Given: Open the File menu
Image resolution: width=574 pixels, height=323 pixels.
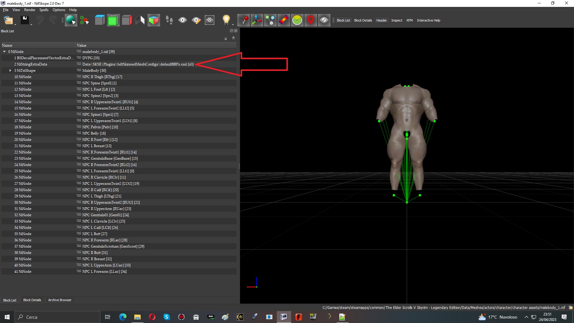Looking at the screenshot, I should pyautogui.click(x=6, y=10).
